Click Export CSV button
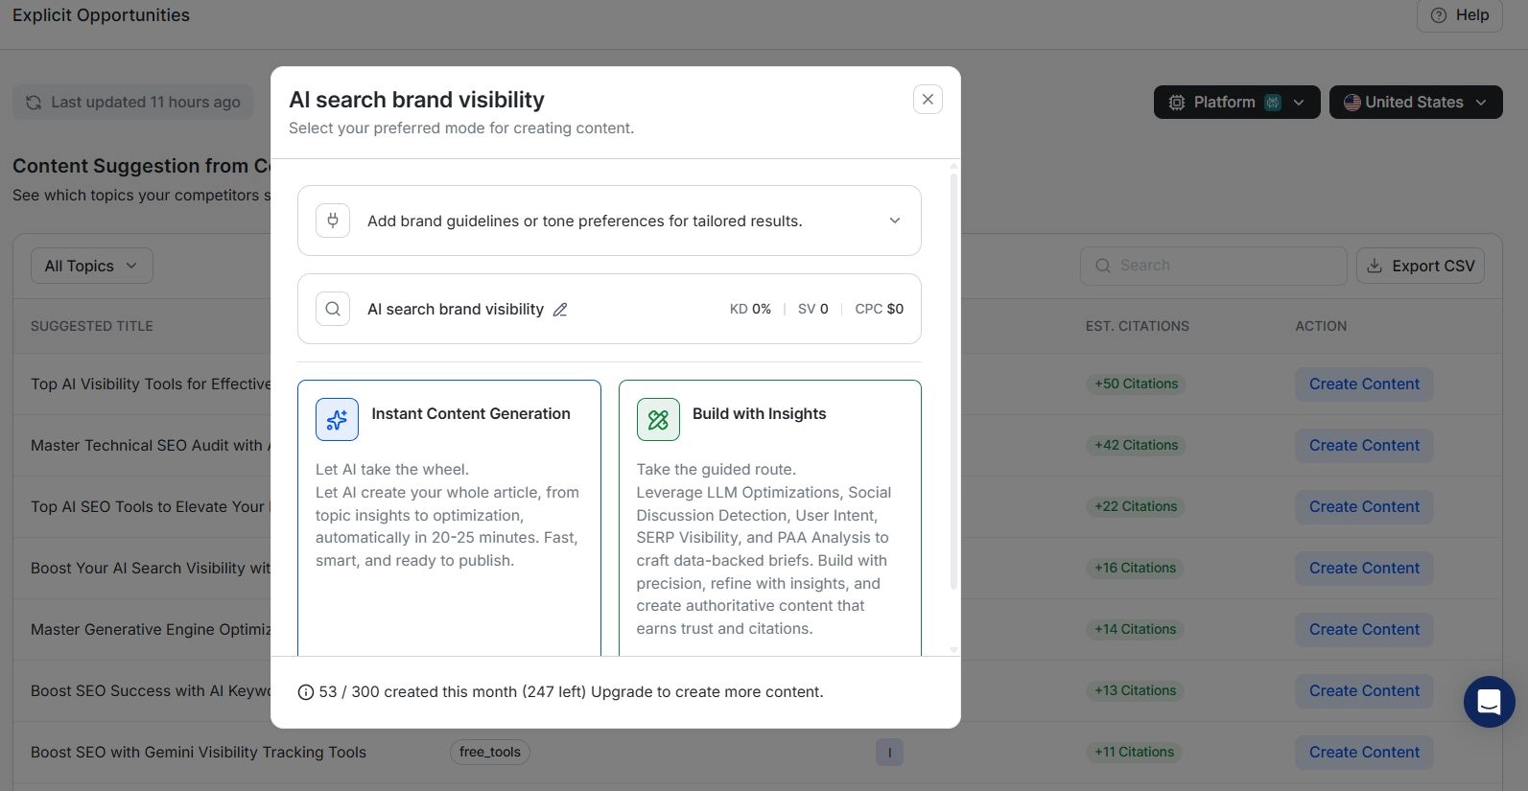The width and height of the screenshot is (1528, 791). click(1420, 266)
